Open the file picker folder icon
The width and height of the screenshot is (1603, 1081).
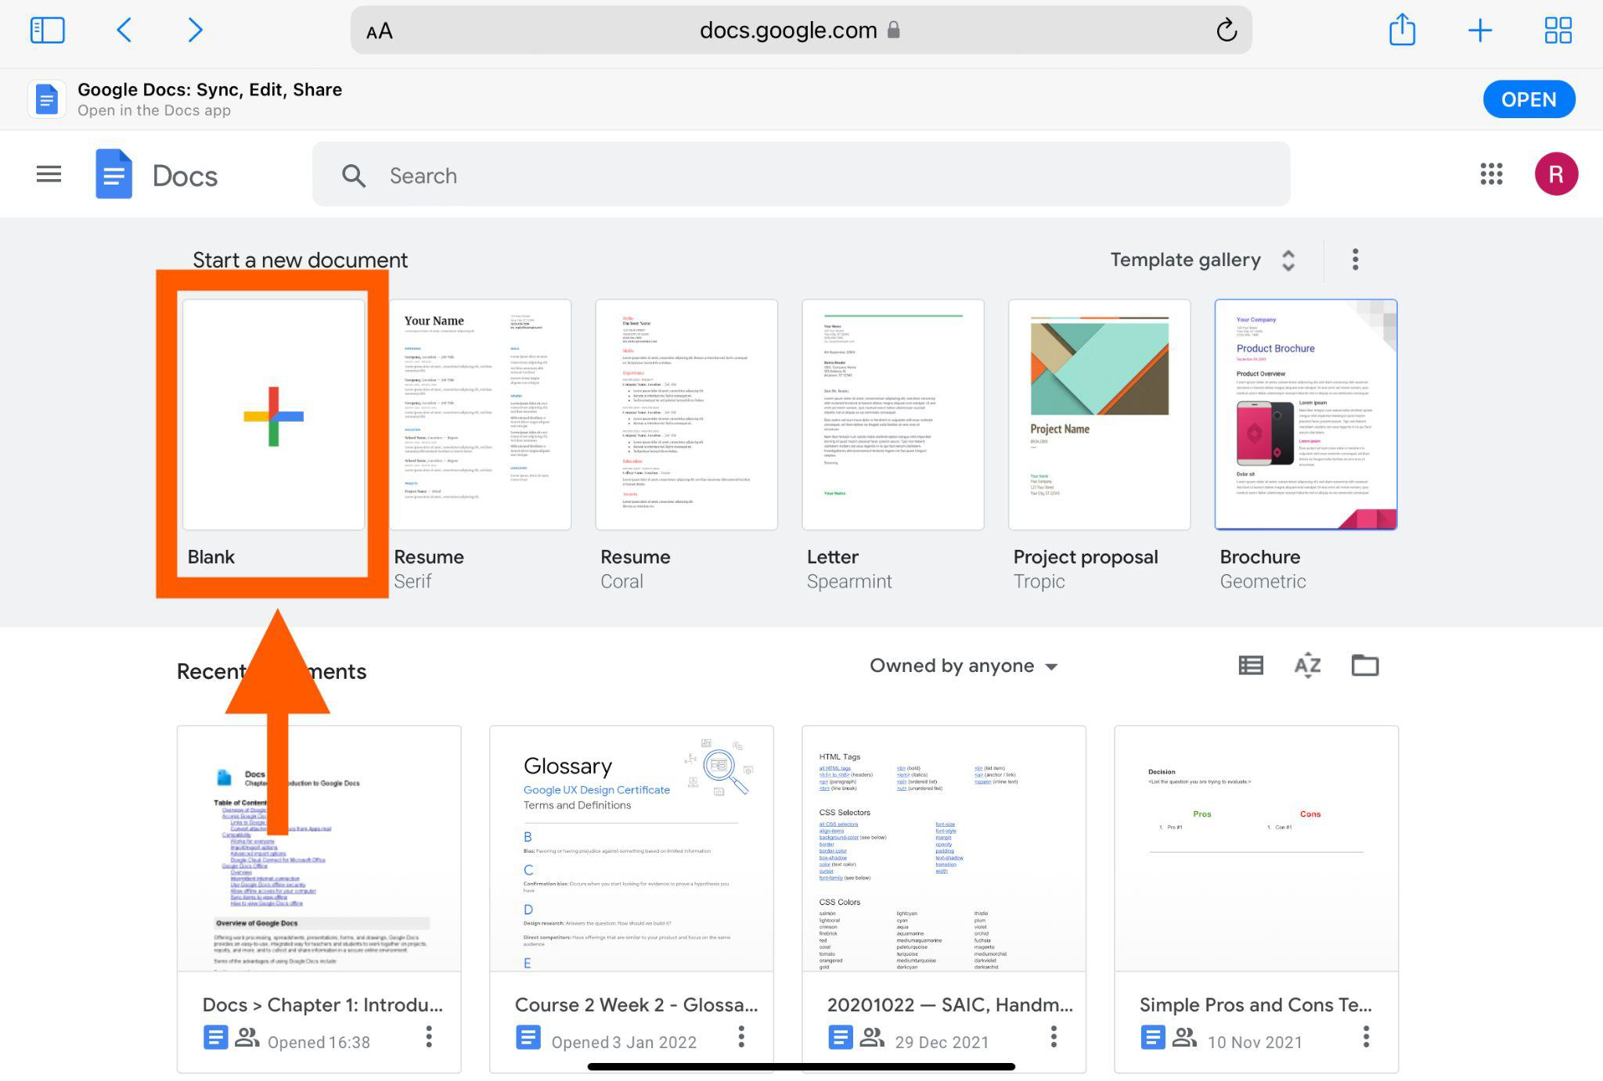[1365, 665]
